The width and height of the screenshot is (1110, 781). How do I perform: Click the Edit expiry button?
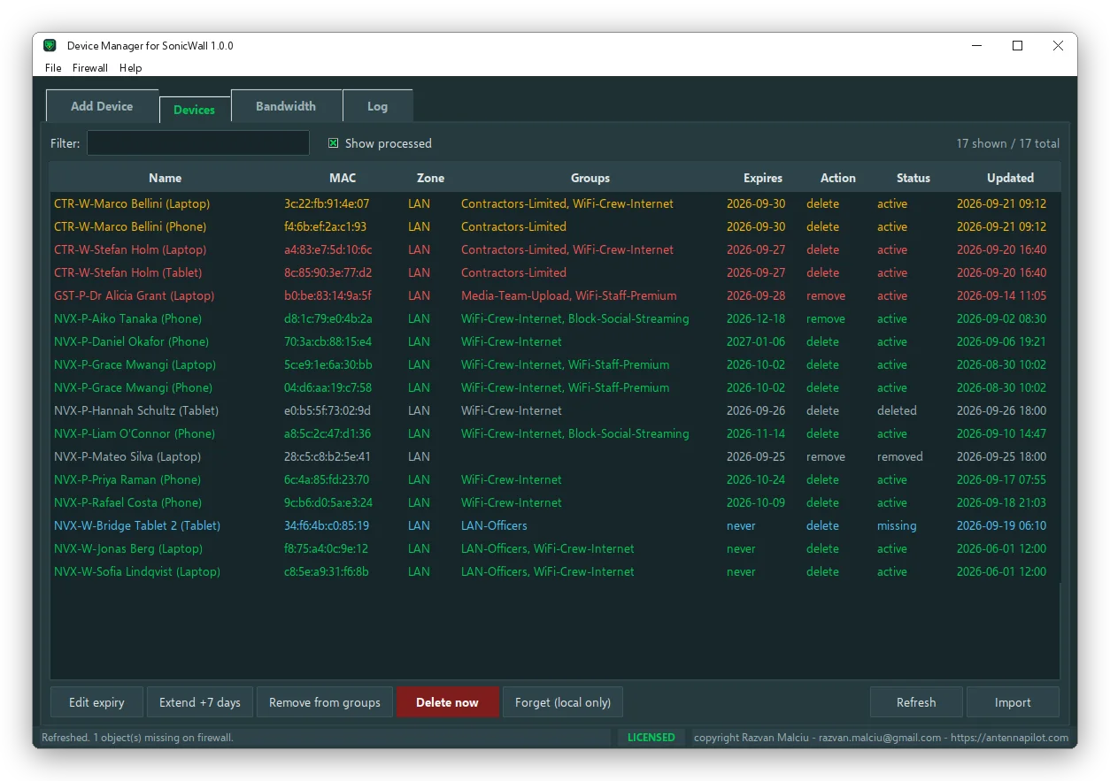(96, 702)
